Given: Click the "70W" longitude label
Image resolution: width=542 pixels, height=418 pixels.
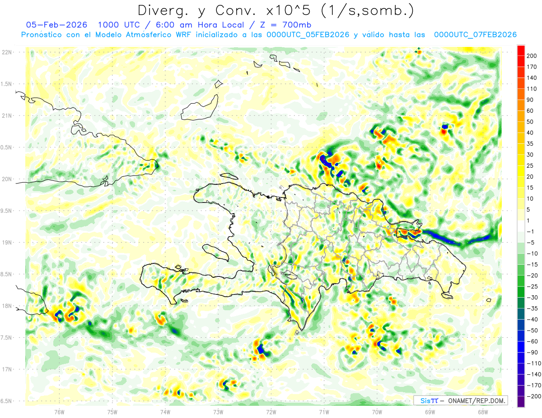Looking at the screenshot, I should (x=377, y=412).
